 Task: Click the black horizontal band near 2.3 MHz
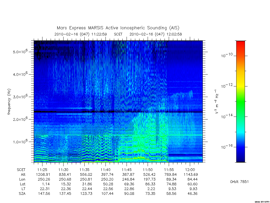[x=118, y=112]
